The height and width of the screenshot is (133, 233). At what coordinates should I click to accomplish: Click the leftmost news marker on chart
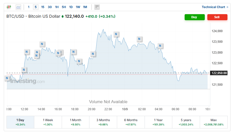tap(7, 79)
